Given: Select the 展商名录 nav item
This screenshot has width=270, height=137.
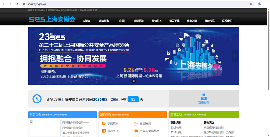Looking at the screenshot, I should pos(192,21).
